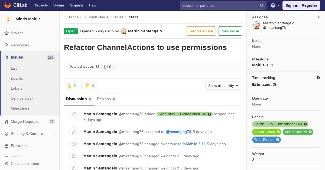
Task: Click the Issues count badge 183
Action: pyautogui.click(x=51, y=57)
